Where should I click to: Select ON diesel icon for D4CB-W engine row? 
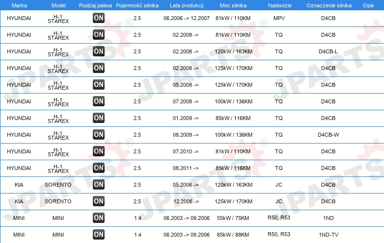pyautogui.click(x=99, y=135)
